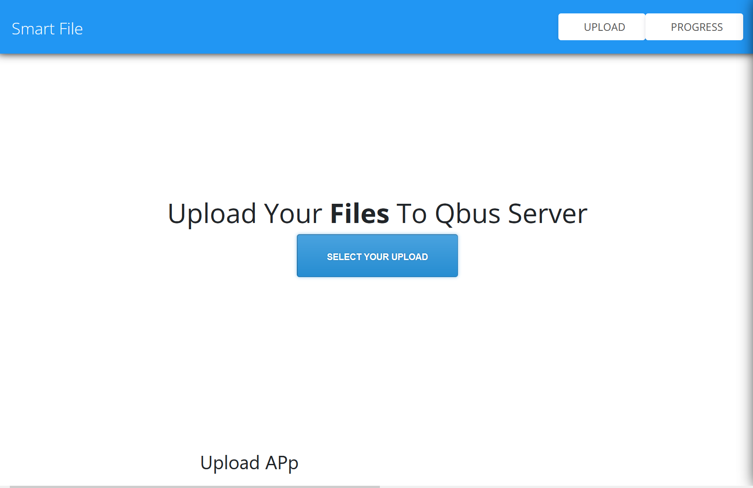This screenshot has width=753, height=488.
Task: Select the 'Qbus' word in the main heading
Action: tap(467, 214)
